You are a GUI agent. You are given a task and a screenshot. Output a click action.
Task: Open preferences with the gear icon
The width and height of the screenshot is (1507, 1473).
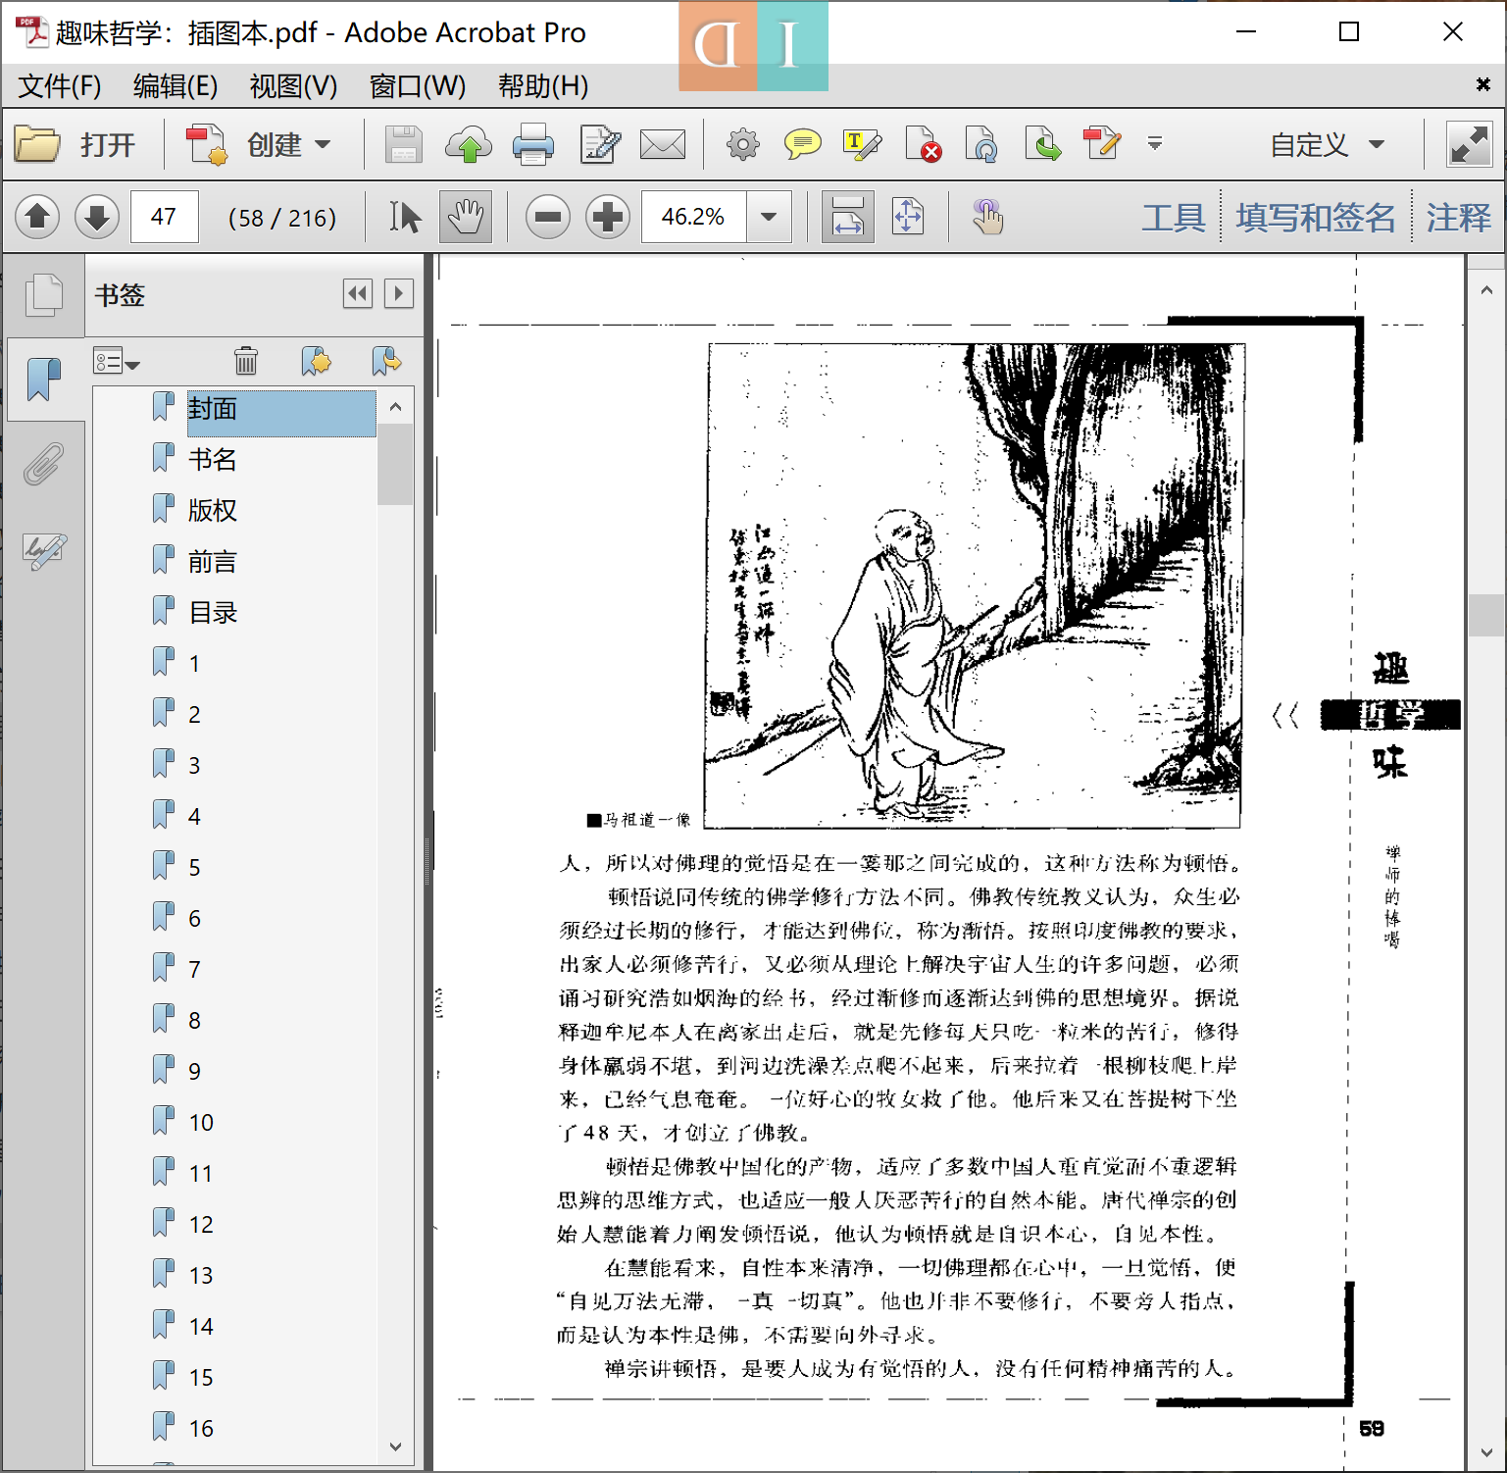click(x=743, y=145)
